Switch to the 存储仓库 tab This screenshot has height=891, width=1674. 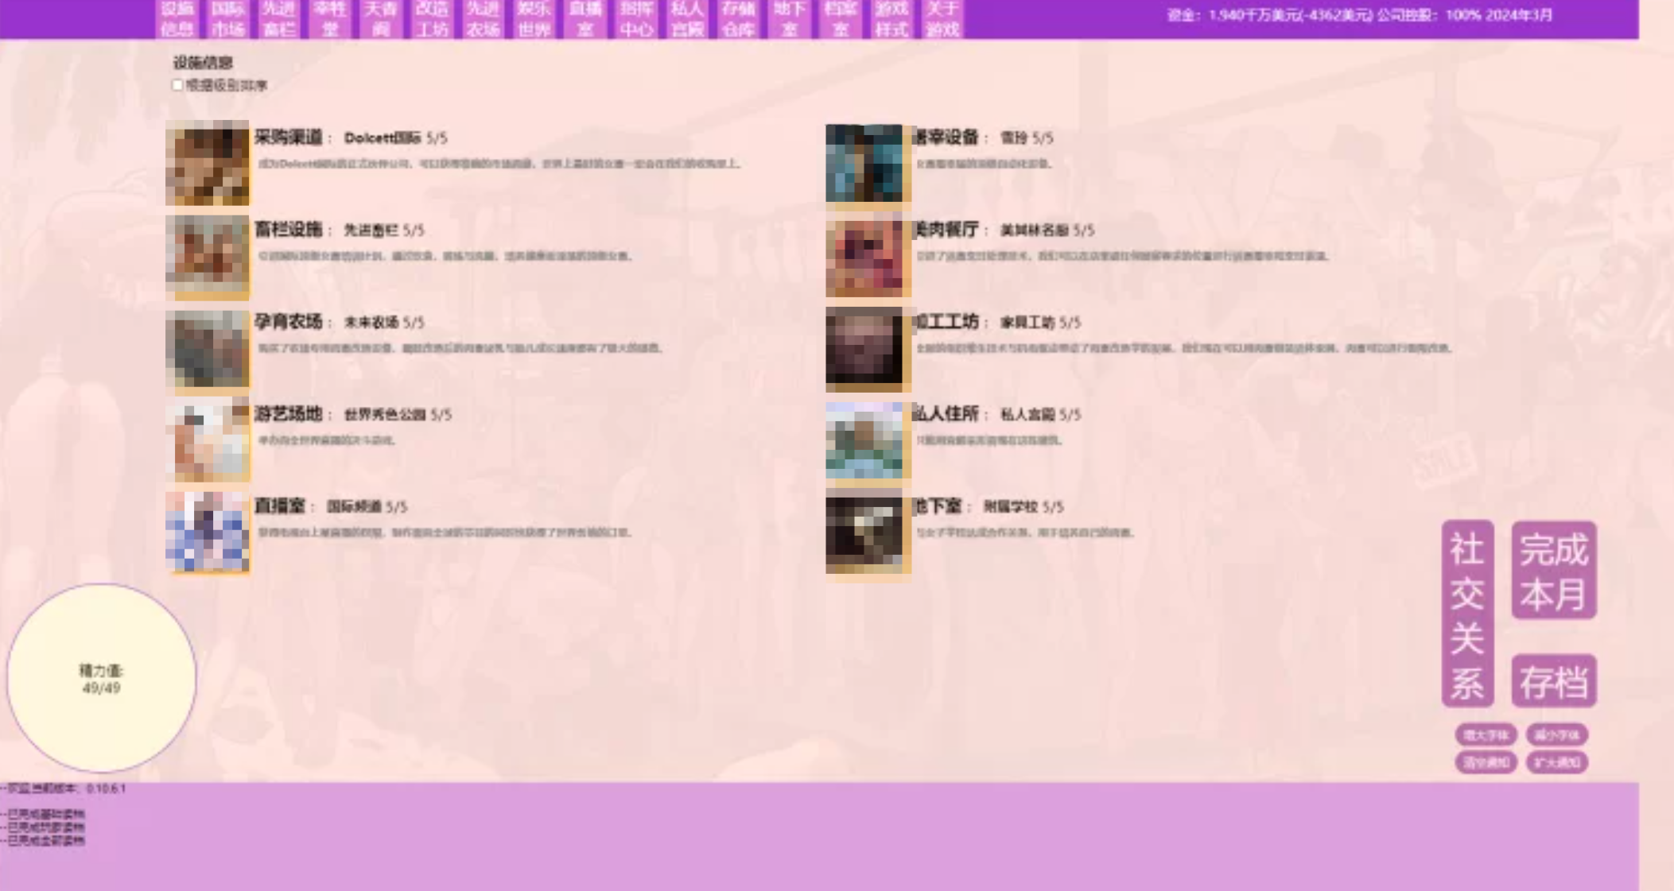(738, 19)
